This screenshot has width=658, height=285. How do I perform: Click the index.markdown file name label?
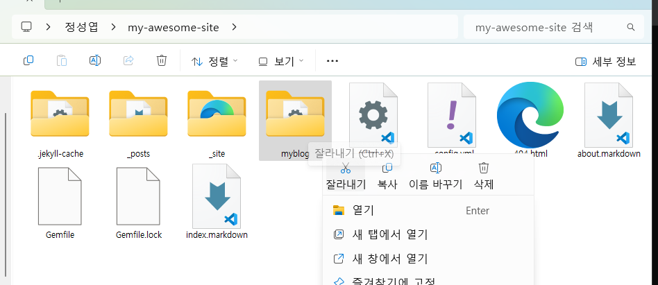[217, 234]
